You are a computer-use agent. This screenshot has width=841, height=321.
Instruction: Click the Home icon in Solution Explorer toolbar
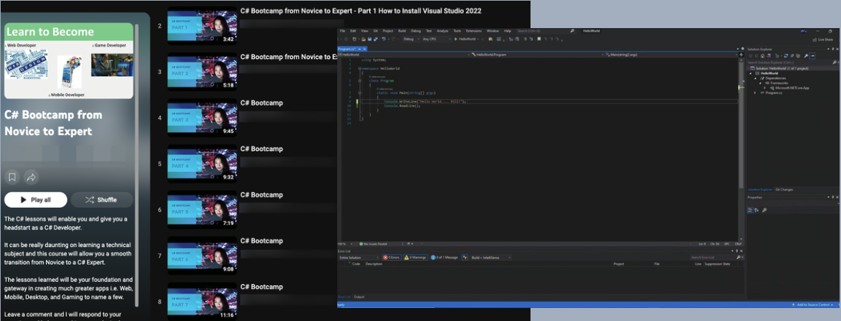pos(762,56)
